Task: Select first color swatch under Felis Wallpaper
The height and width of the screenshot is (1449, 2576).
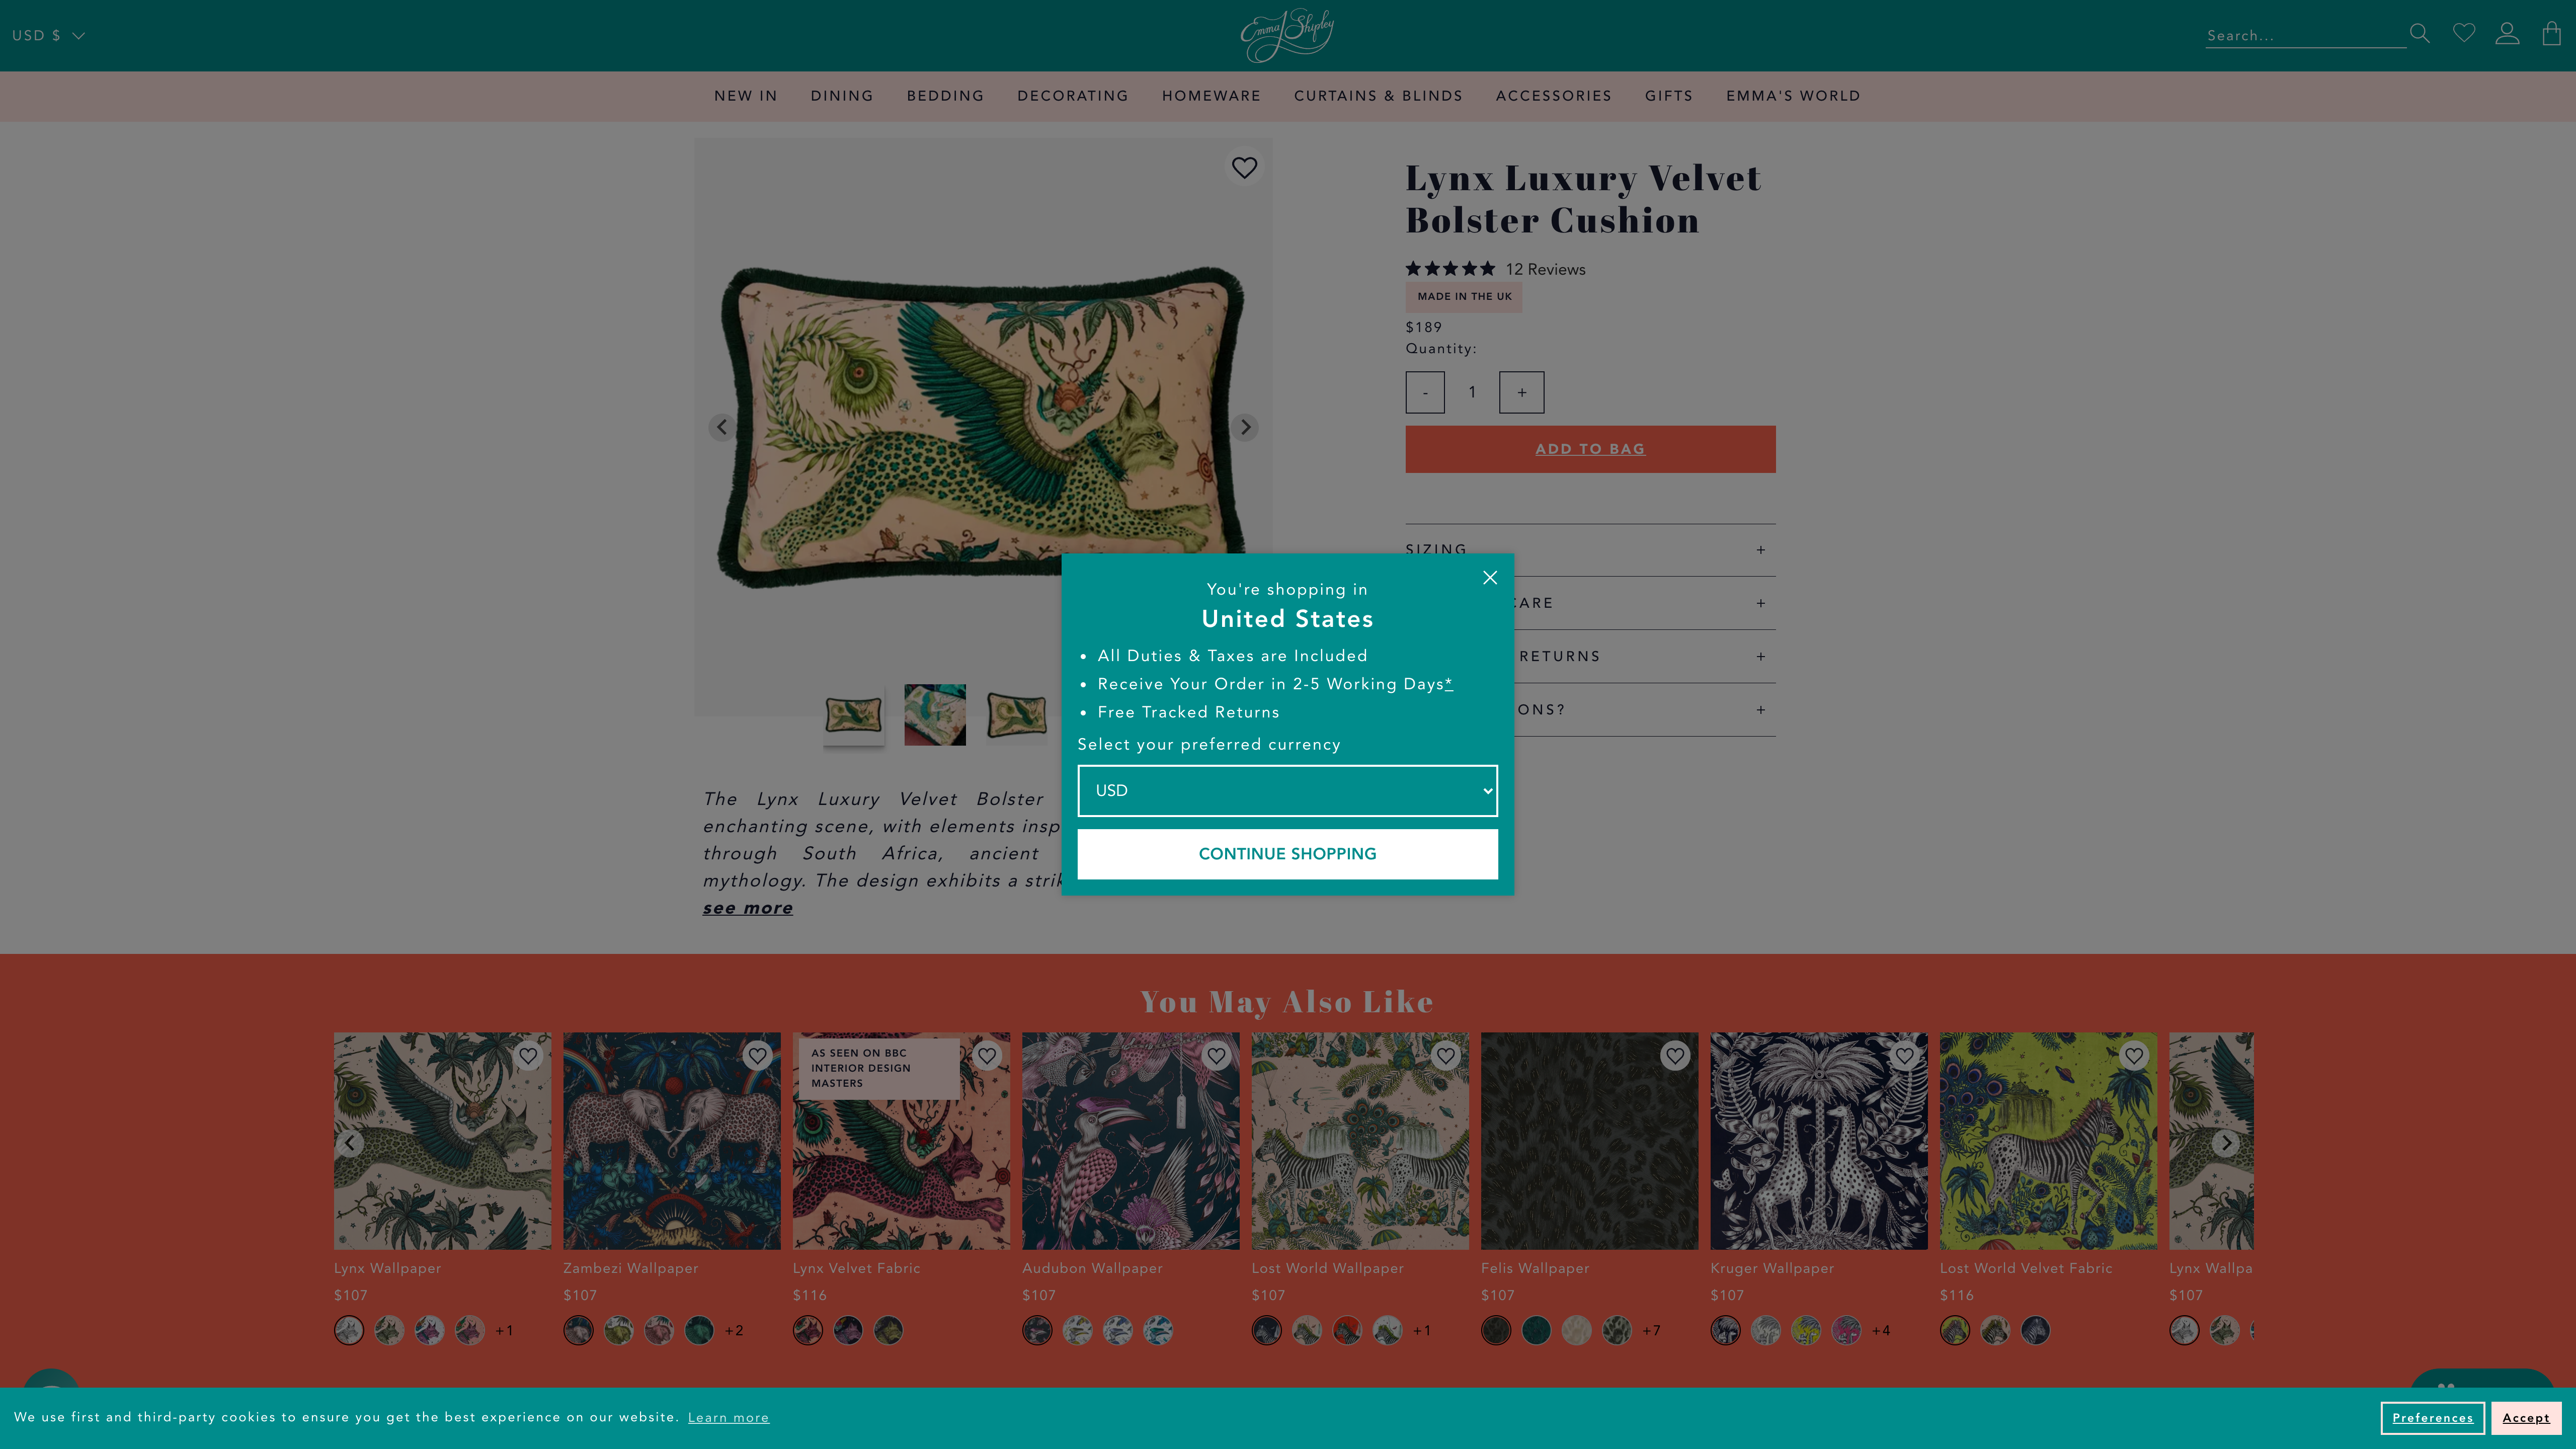Action: [x=1496, y=1331]
